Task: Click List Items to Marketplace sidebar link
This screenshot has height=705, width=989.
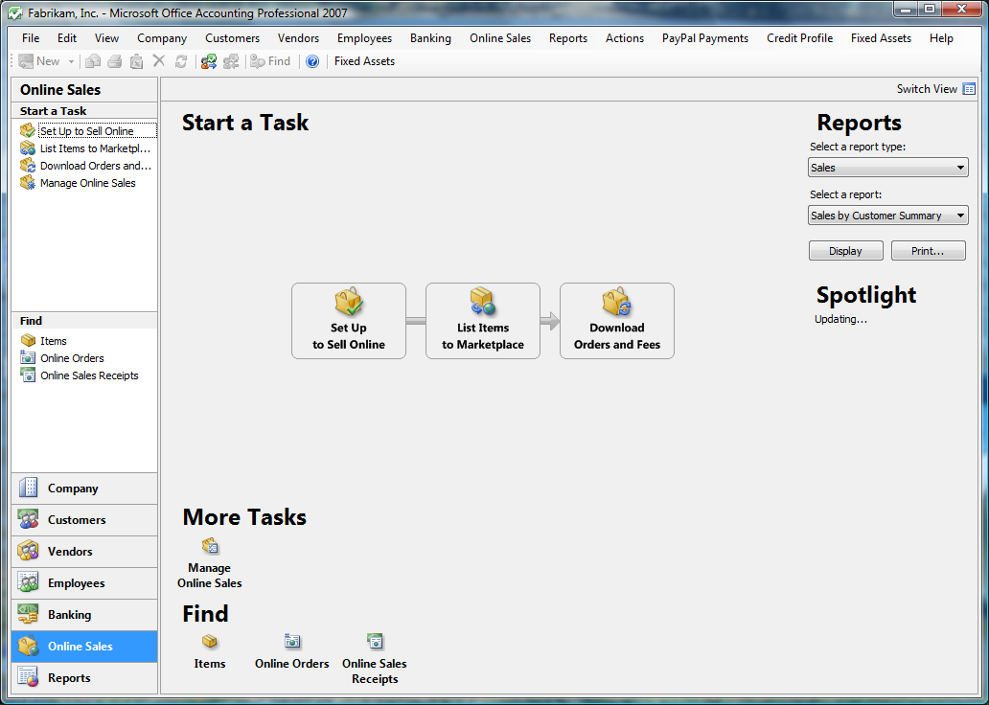Action: coord(87,148)
